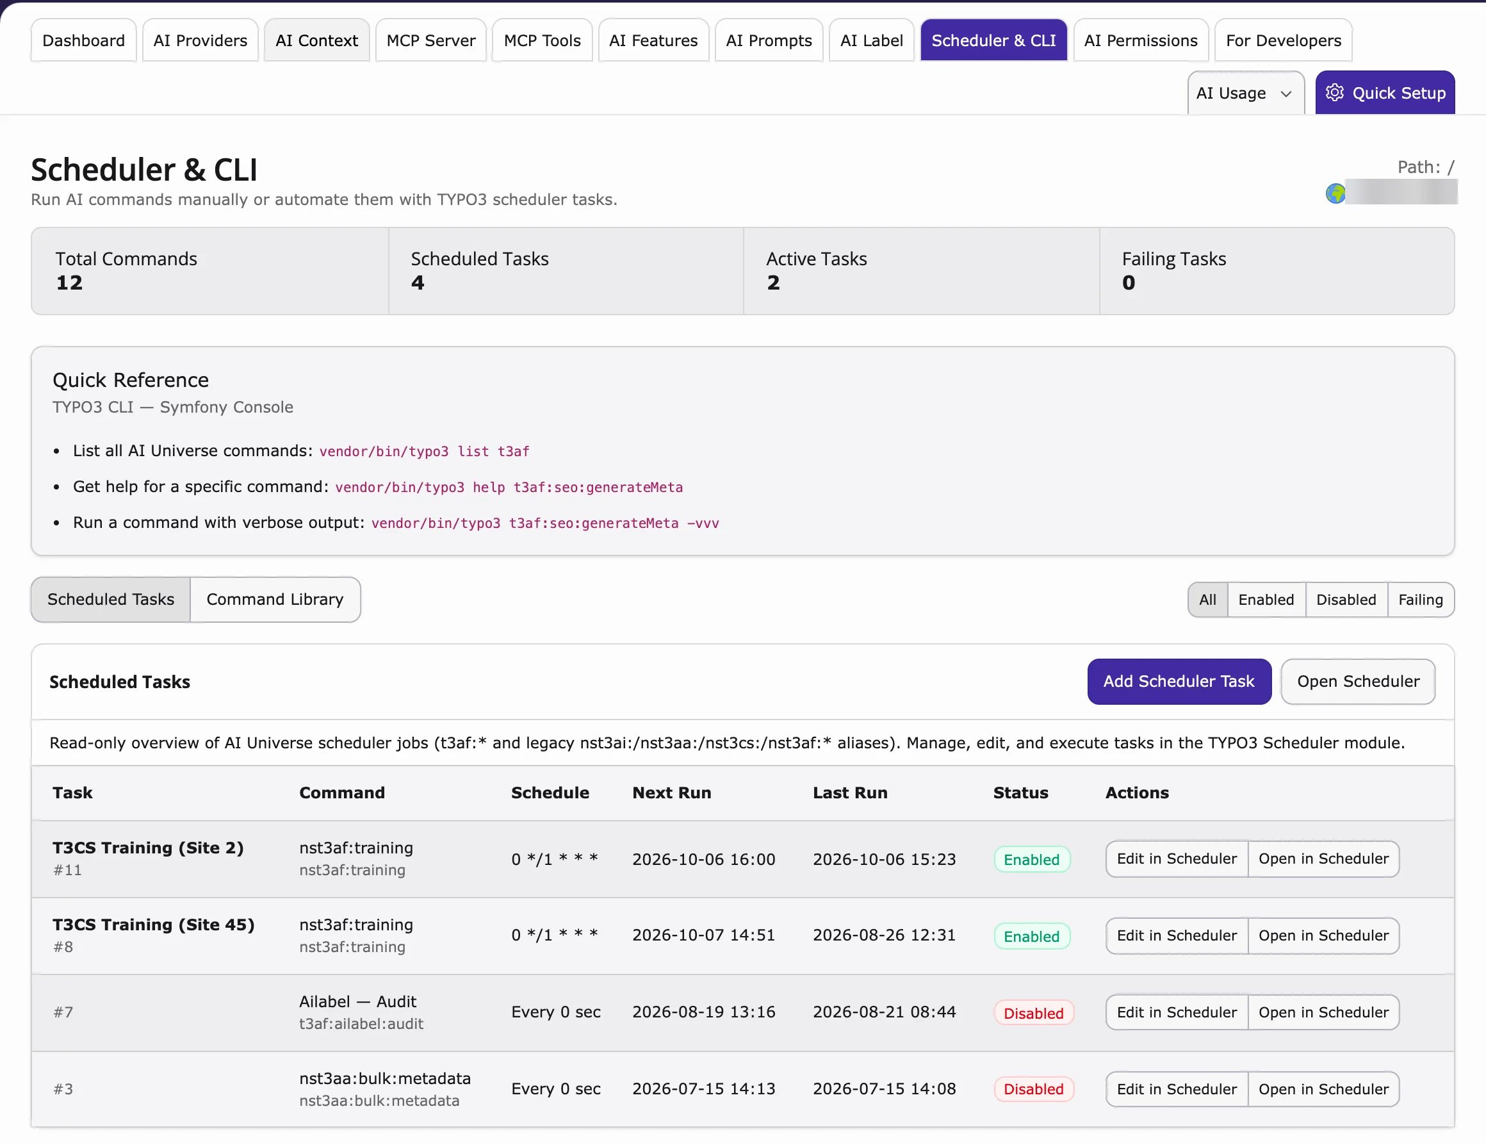1486x1143 pixels.
Task: Select the AI Label tab
Action: point(871,40)
